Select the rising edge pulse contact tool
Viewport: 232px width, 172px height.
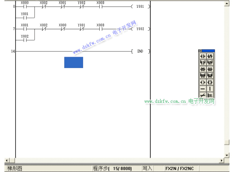pyautogui.click(x=203, y=69)
